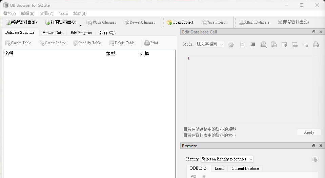Viewport: 325px width, 178px height.
Task: Click the Modify Table button
Action: [87, 43]
